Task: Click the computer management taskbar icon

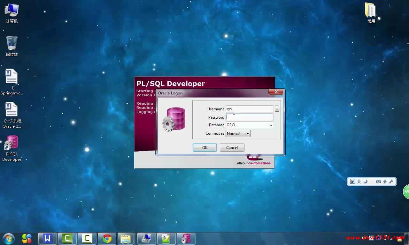Action: pos(147,238)
